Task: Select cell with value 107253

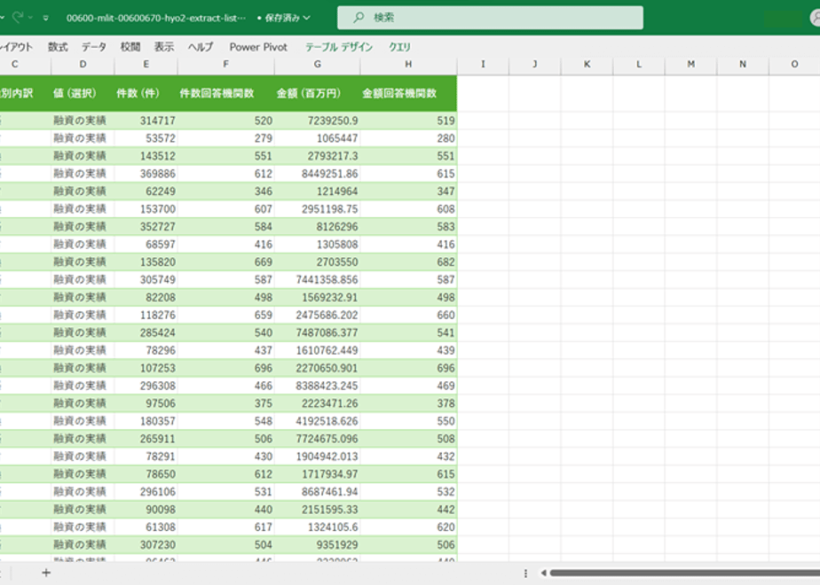Action: click(146, 368)
